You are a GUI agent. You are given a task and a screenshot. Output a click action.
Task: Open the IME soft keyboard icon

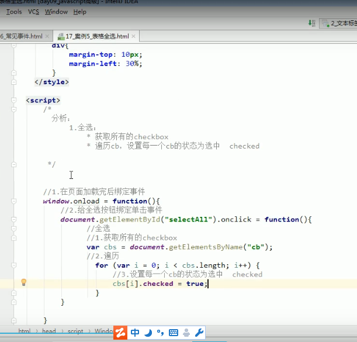[174, 333]
